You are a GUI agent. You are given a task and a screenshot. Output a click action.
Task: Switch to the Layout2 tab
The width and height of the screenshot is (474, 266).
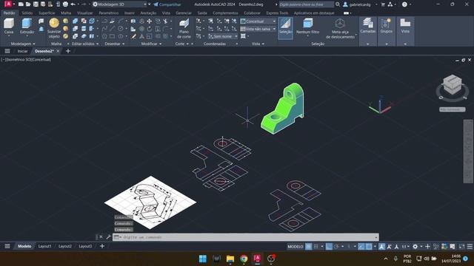click(65, 246)
